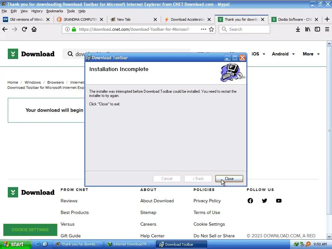
Task: Close the Diodia Software tab
Action: coord(316,19)
